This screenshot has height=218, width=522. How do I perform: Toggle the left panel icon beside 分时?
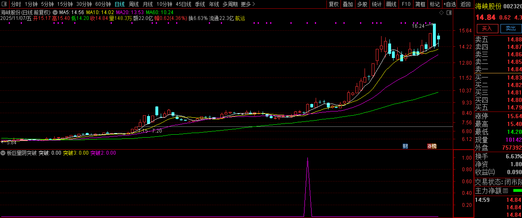tap(5, 4)
